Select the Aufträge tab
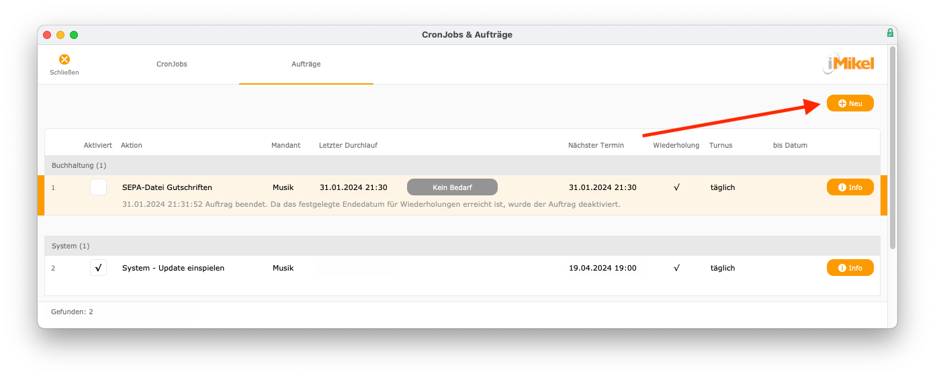The height and width of the screenshot is (378, 935). click(x=306, y=64)
